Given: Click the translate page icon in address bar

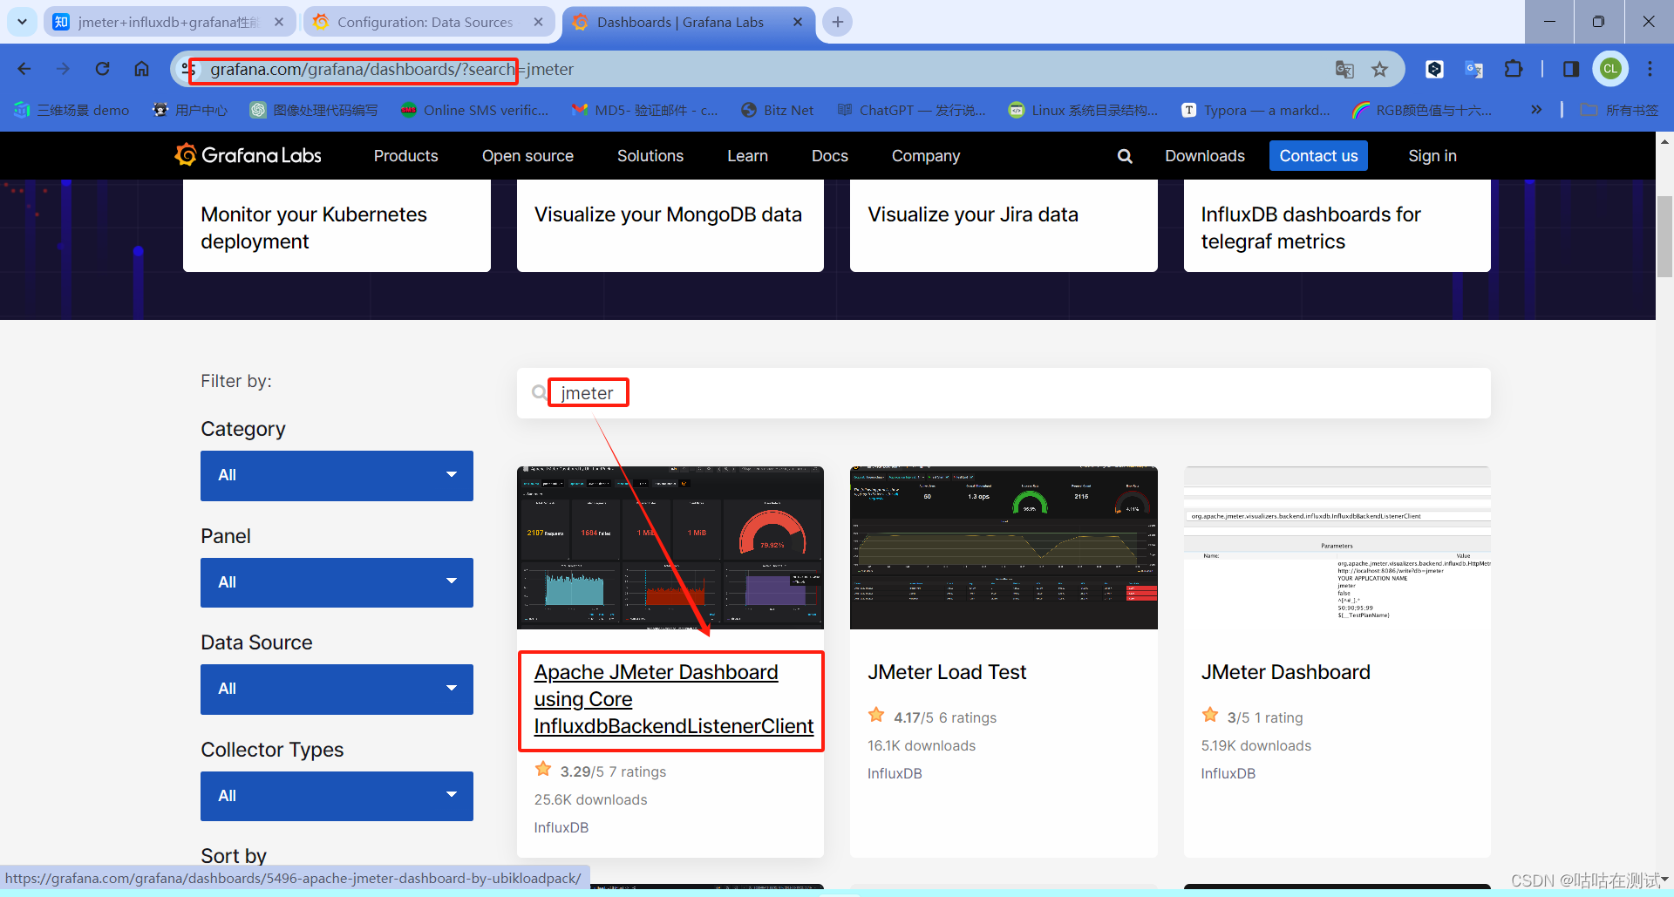Looking at the screenshot, I should (x=1344, y=69).
